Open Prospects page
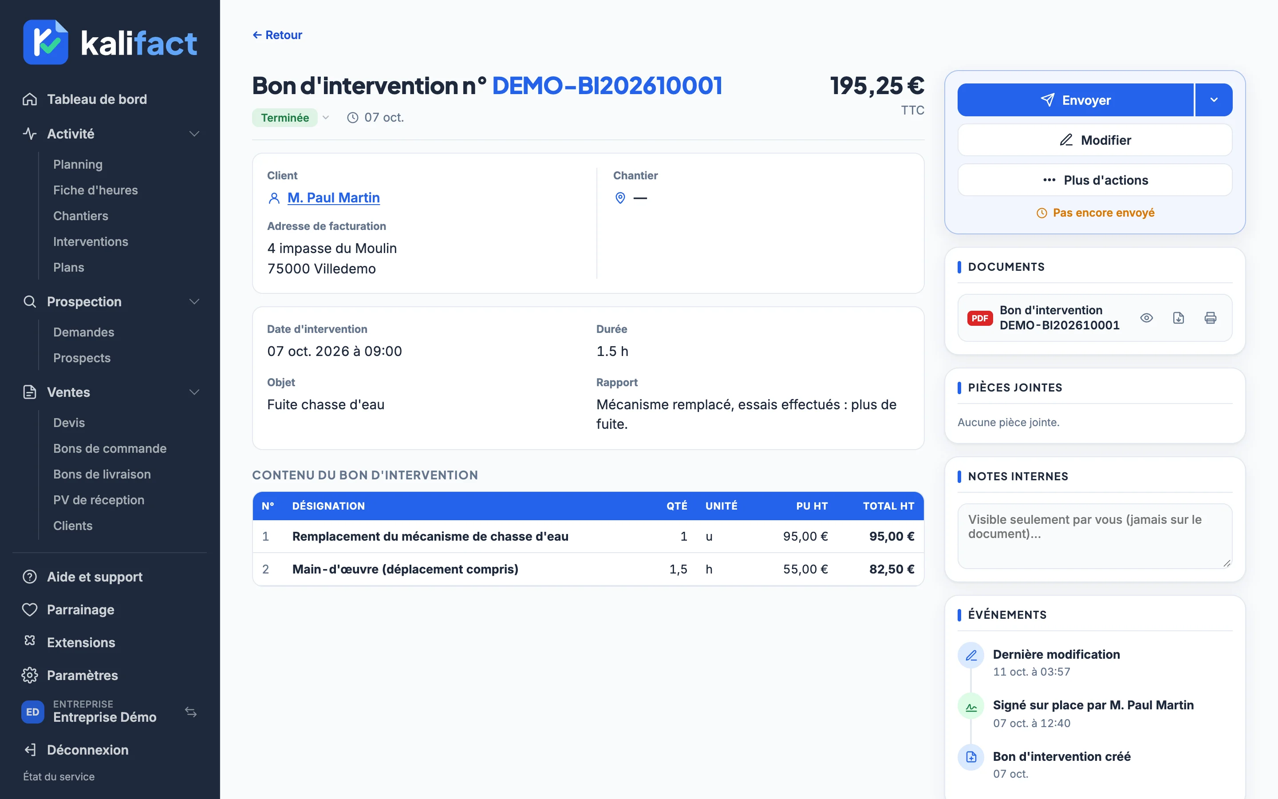This screenshot has height=799, width=1278. [x=82, y=358]
